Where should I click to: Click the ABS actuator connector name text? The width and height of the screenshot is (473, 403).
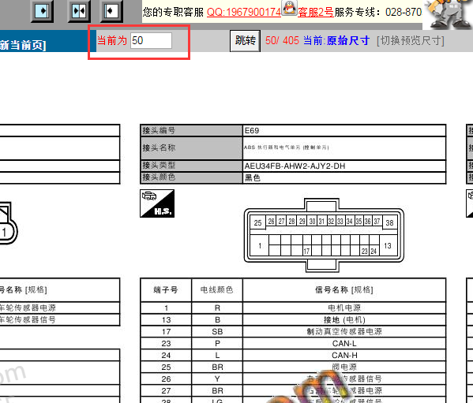click(286, 147)
